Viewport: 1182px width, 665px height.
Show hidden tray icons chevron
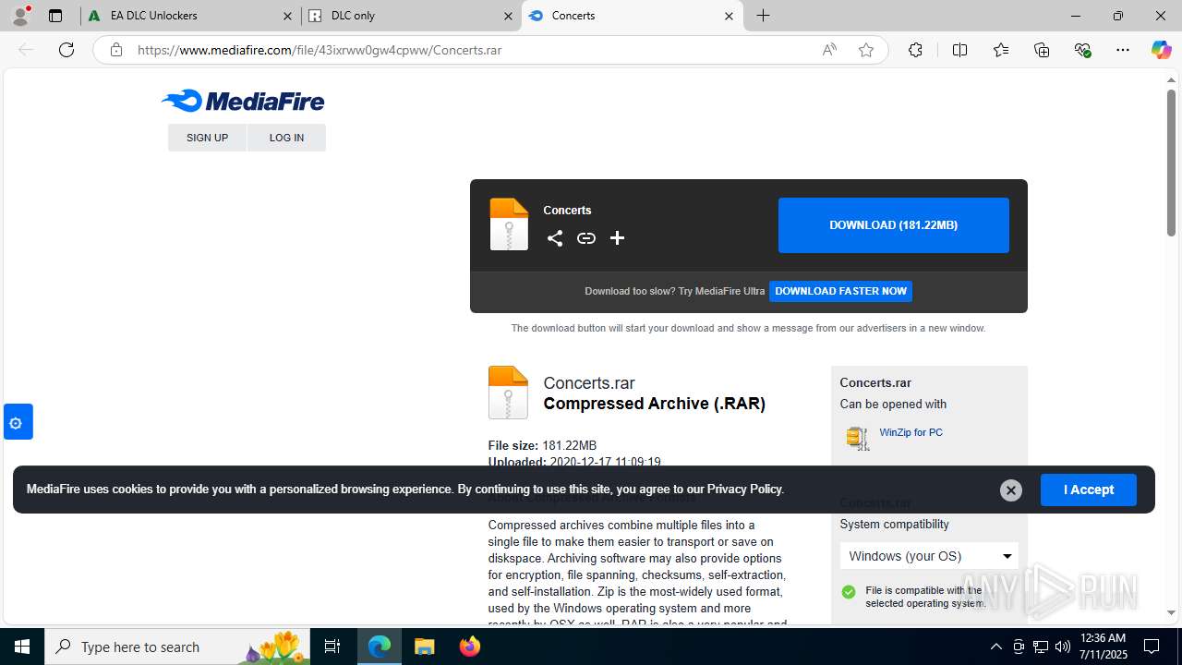click(x=995, y=647)
